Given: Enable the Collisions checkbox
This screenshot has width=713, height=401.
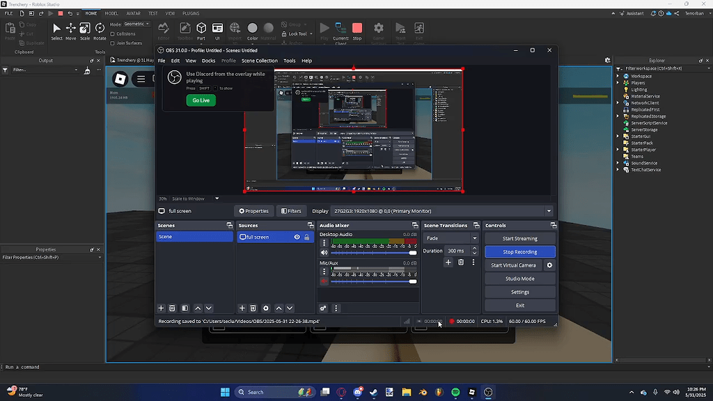Looking at the screenshot, I should [112, 34].
